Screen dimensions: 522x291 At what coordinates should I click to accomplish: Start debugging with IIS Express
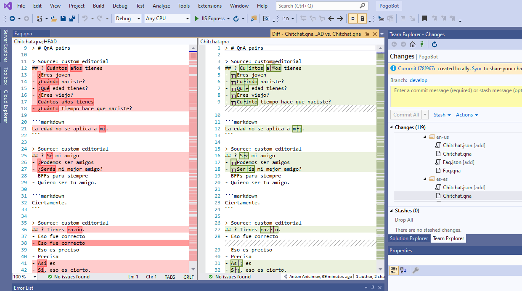point(196,18)
